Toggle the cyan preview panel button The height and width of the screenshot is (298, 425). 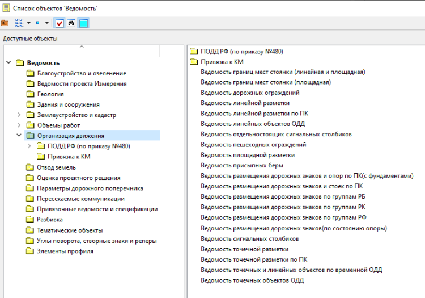(x=83, y=23)
